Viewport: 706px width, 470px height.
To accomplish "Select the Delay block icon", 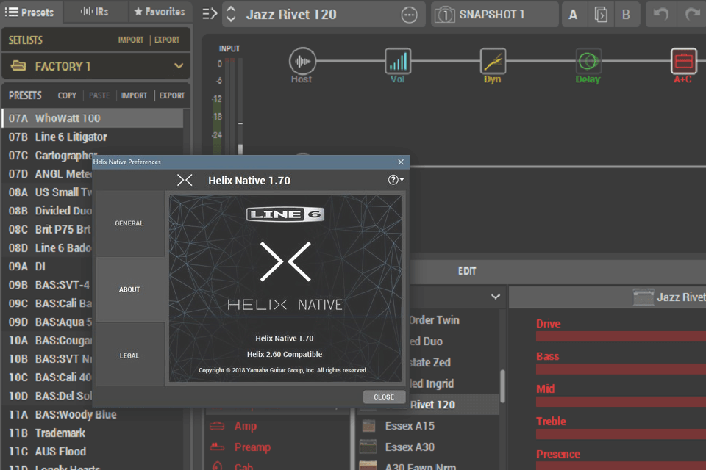I will [x=588, y=62].
